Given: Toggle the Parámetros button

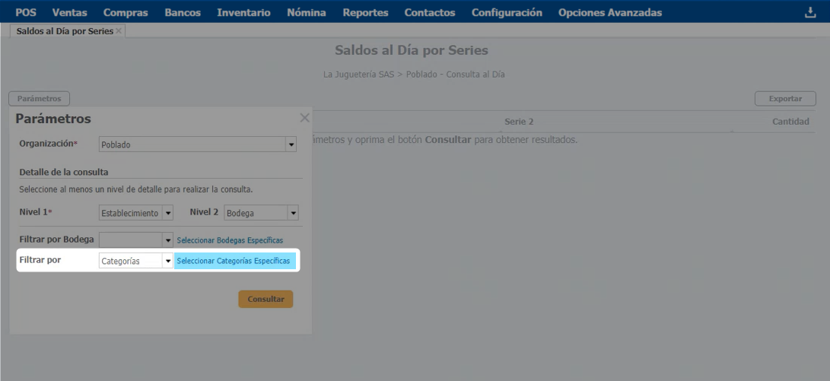Looking at the screenshot, I should tap(39, 99).
